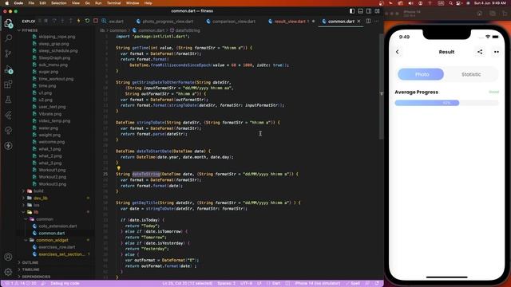Tap the share icon in simulator app

tap(480, 52)
